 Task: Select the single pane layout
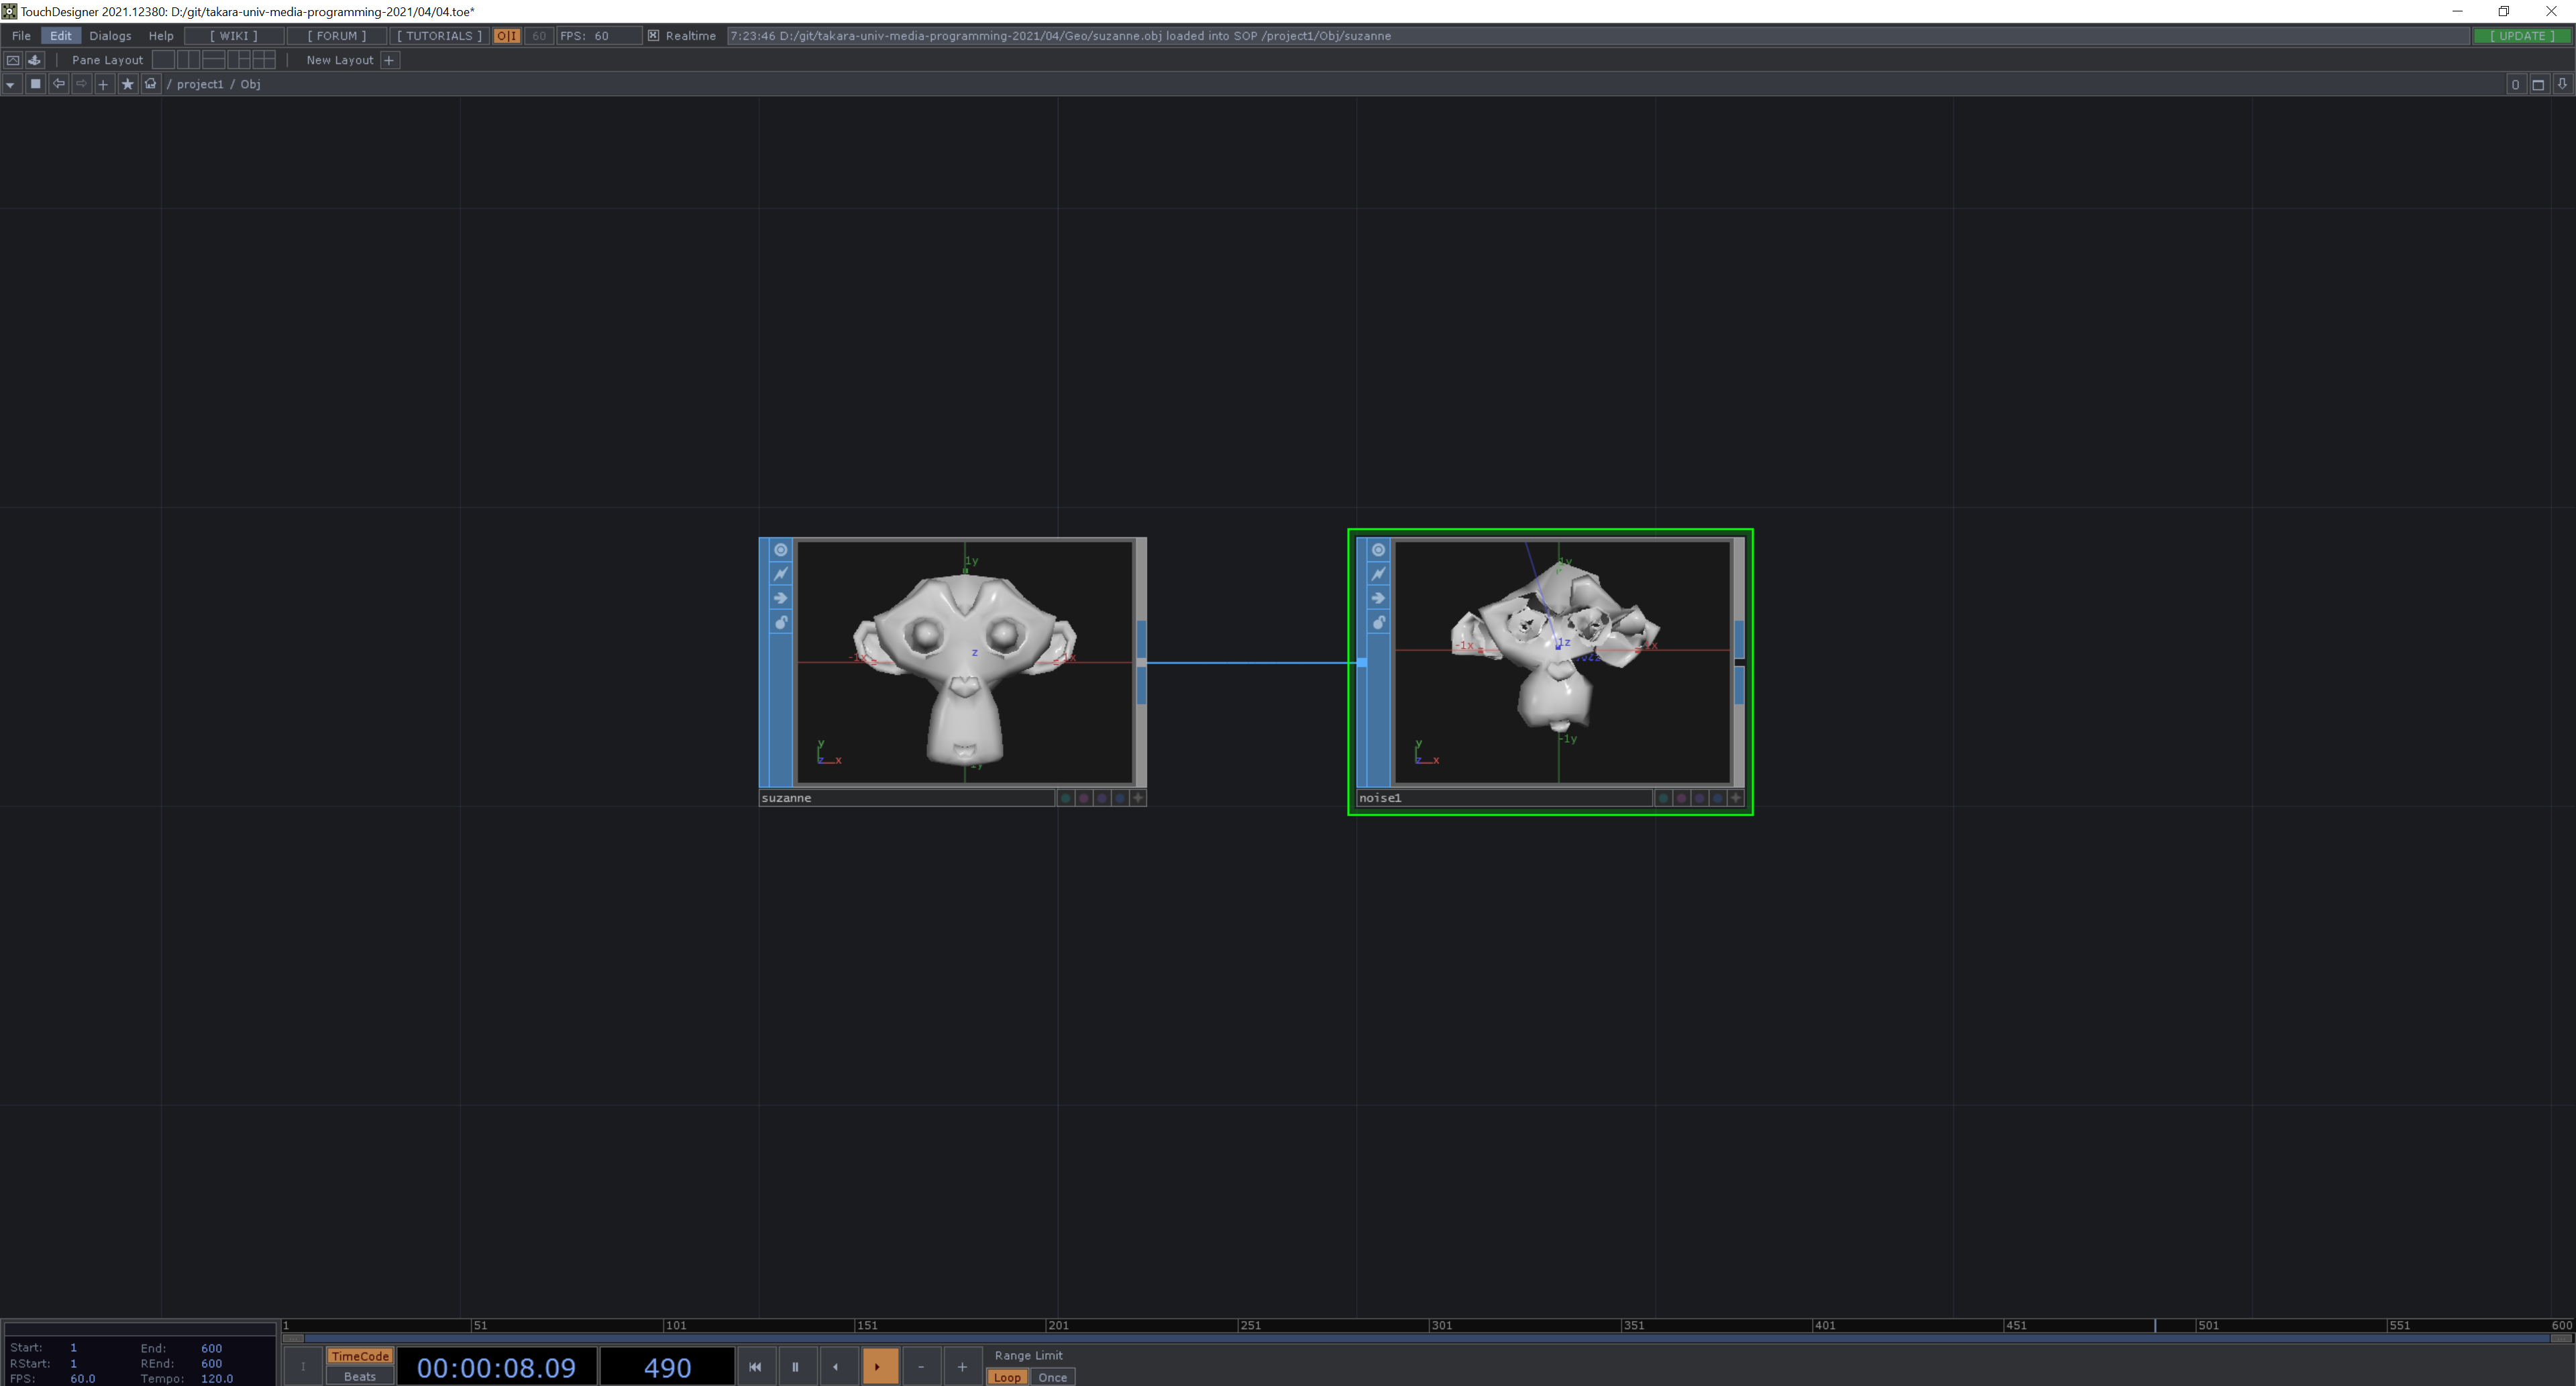click(163, 60)
